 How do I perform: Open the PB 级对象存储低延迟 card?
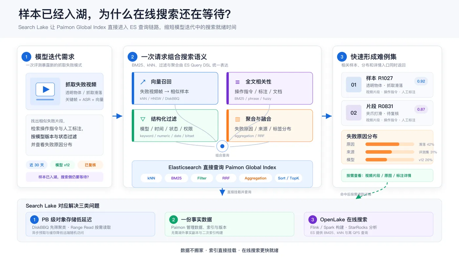click(x=90, y=224)
